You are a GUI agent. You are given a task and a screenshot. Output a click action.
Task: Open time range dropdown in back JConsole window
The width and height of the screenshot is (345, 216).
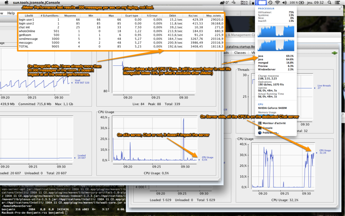coord(243,62)
